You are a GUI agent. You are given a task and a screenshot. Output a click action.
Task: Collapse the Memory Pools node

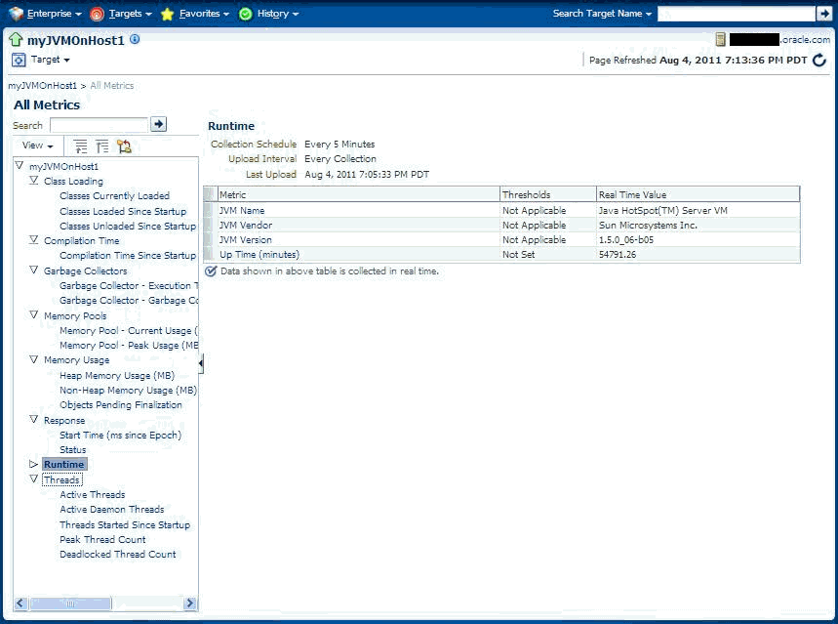tap(34, 314)
